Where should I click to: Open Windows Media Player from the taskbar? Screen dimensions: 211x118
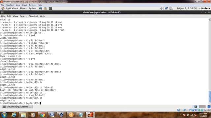pyautogui.click(x=33, y=115)
